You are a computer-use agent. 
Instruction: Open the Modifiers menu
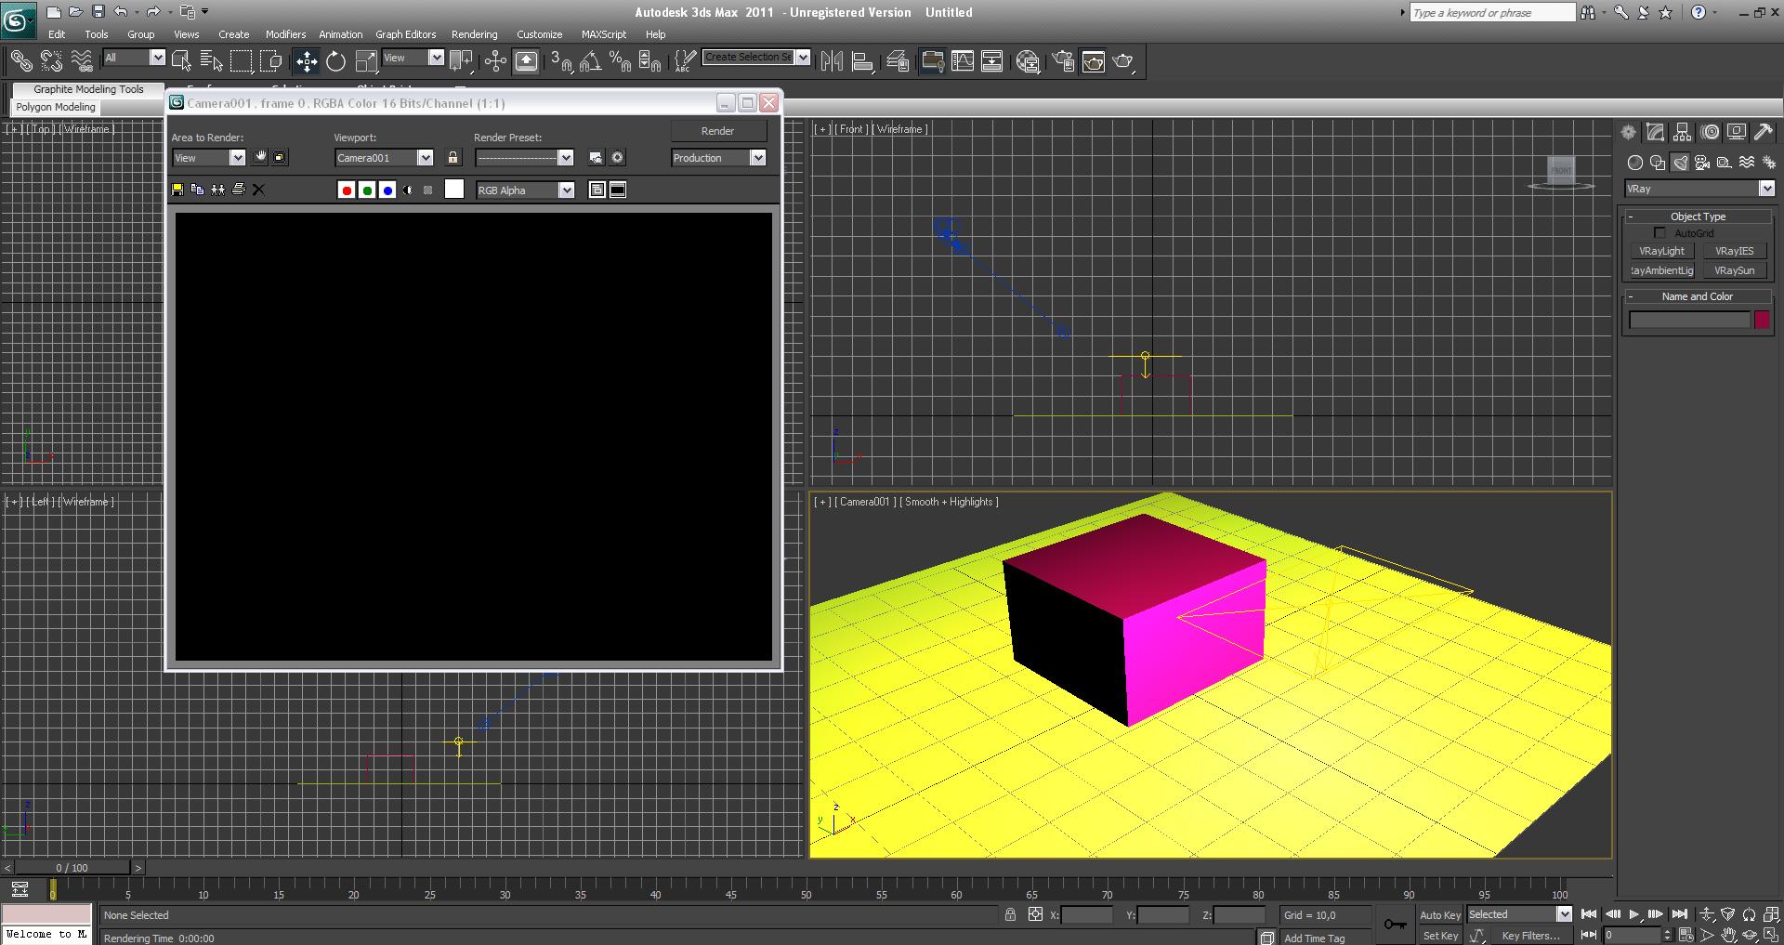point(285,34)
